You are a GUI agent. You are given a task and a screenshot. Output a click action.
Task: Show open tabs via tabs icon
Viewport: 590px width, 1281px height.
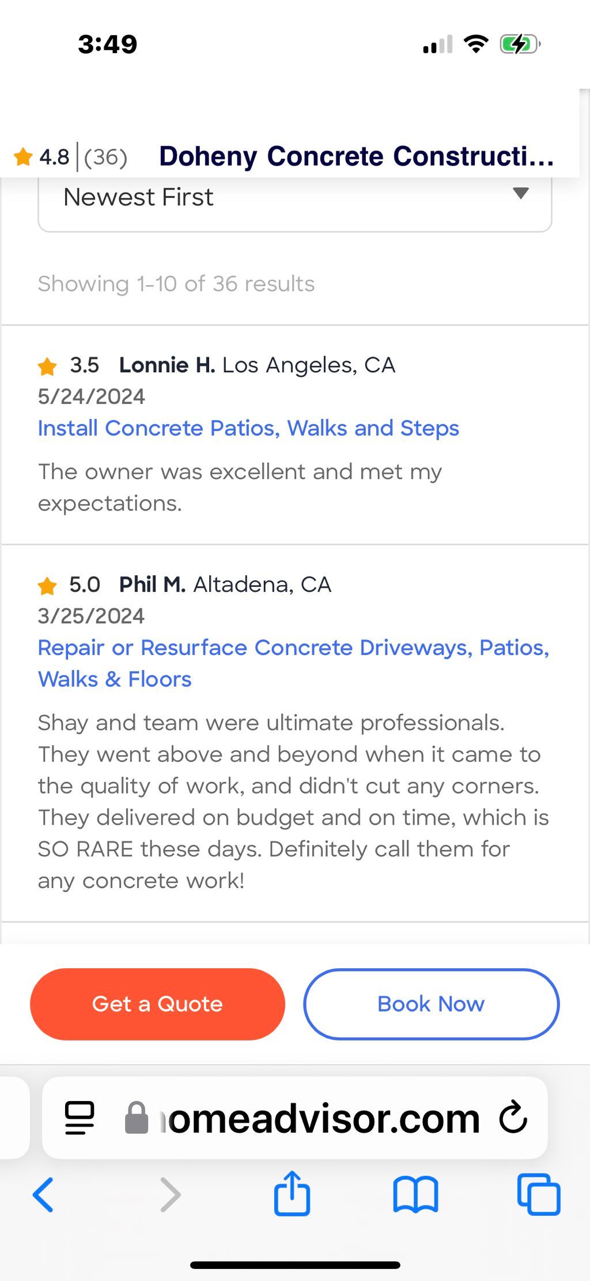click(x=539, y=1194)
